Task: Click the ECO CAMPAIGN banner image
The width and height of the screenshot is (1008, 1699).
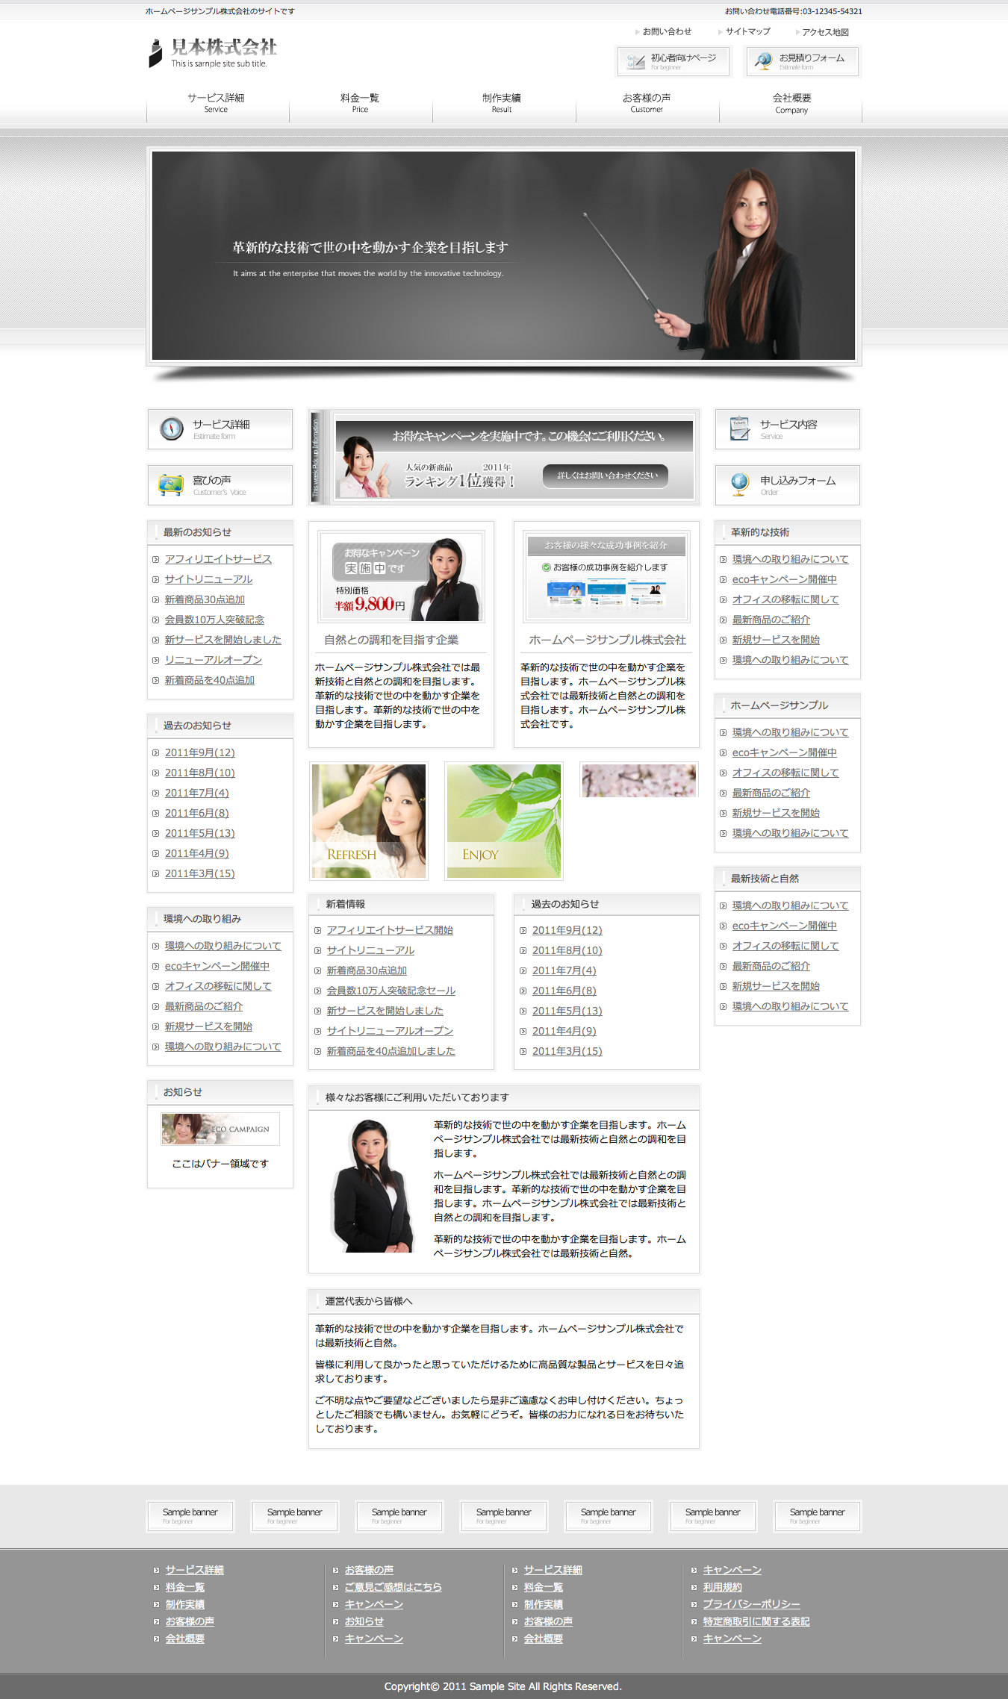Action: [220, 1129]
